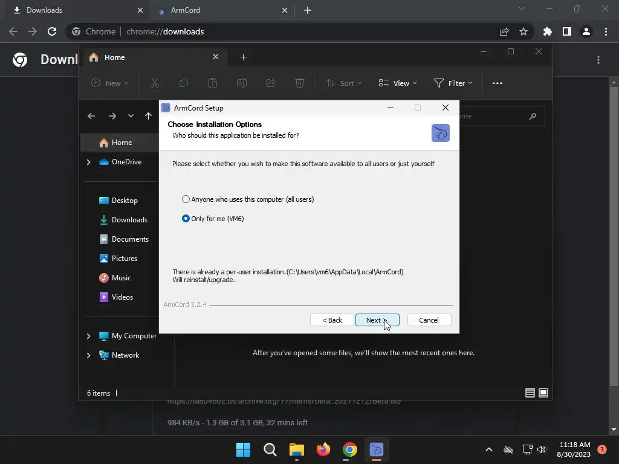619x464 pixels.
Task: Reload the Chrome page
Action: pyautogui.click(x=52, y=31)
